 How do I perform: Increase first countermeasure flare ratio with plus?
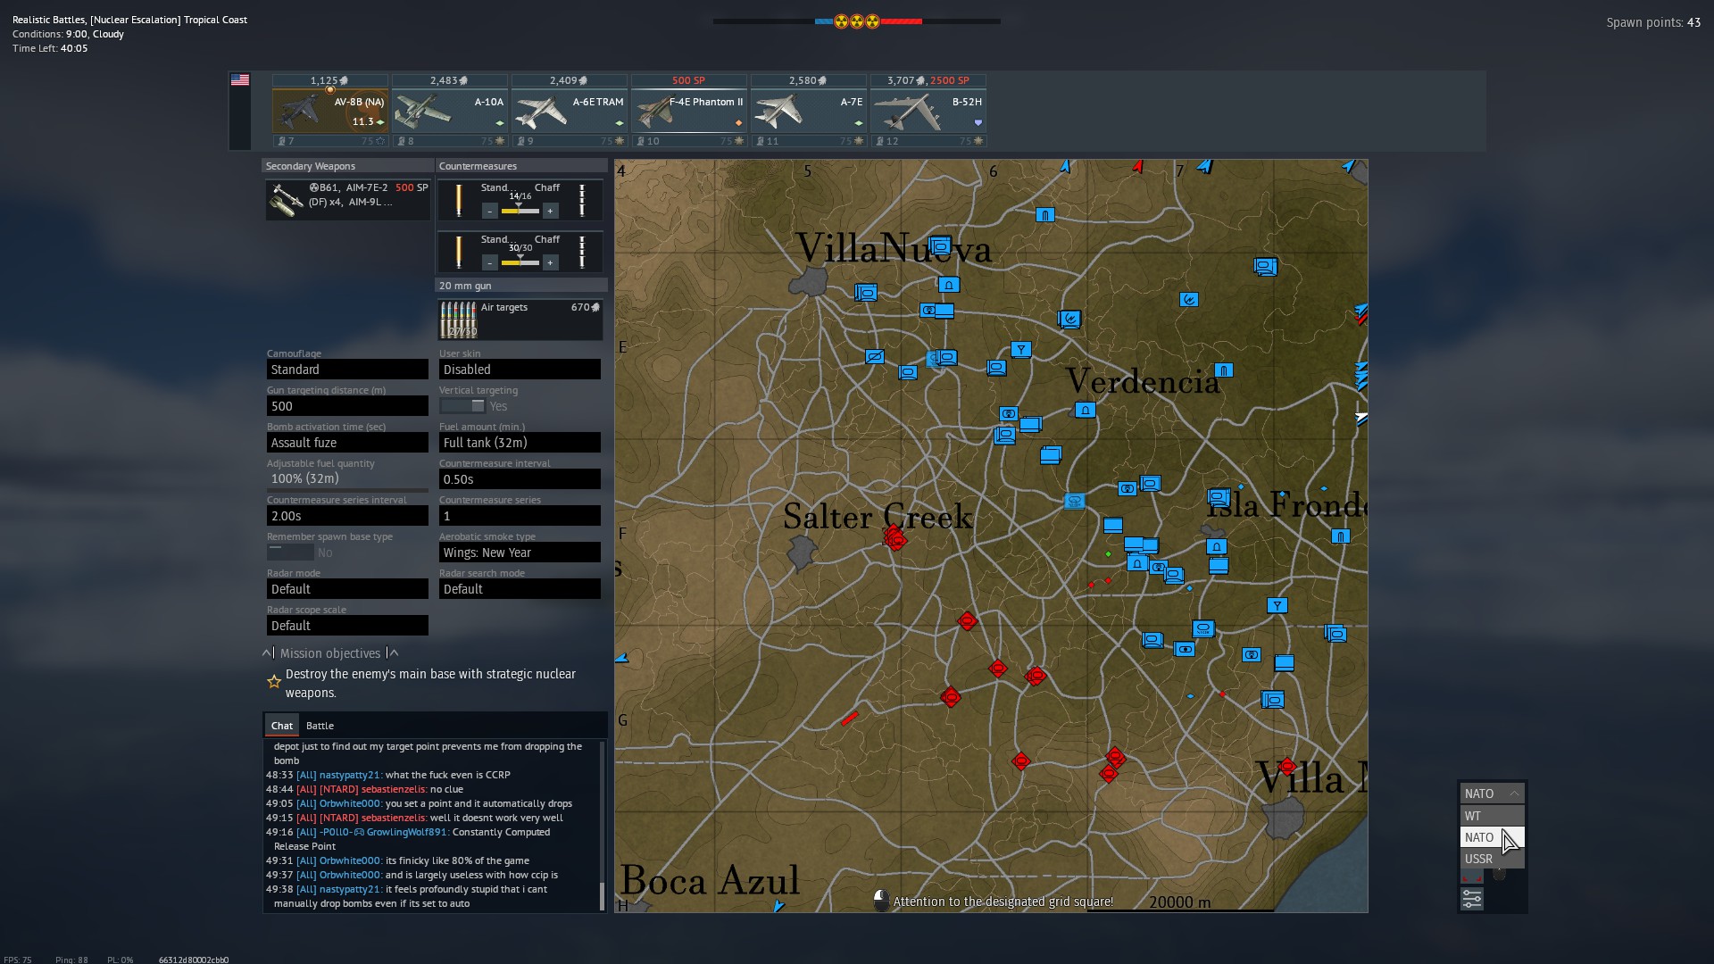point(551,212)
